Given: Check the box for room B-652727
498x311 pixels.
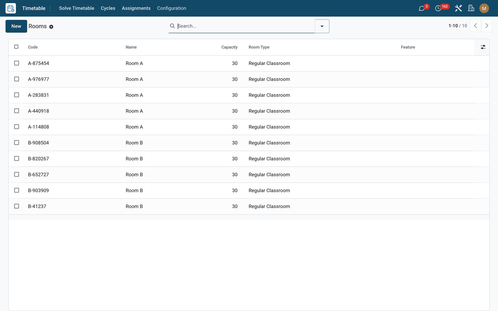Looking at the screenshot, I should pos(17,174).
